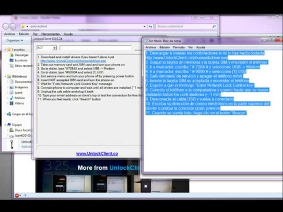283x212 pixels.
Task: Select Equipo in the sidebar
Action: point(17,125)
